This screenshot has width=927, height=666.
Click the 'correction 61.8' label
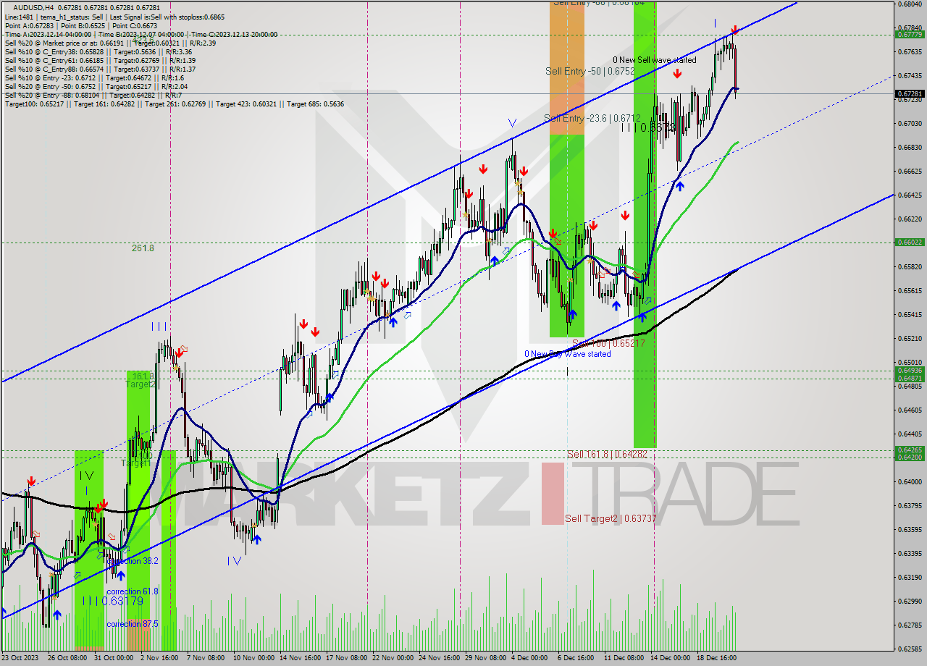tap(132, 591)
